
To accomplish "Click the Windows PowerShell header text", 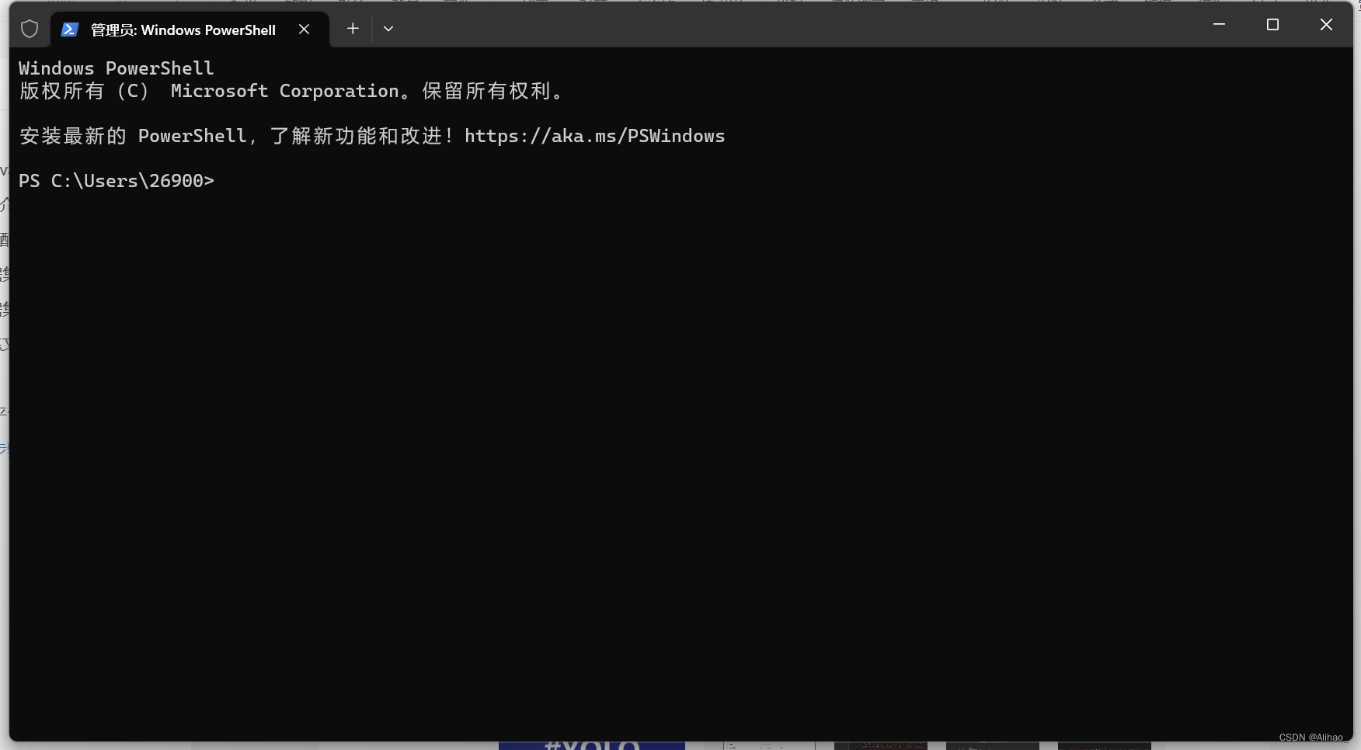I will (116, 68).
